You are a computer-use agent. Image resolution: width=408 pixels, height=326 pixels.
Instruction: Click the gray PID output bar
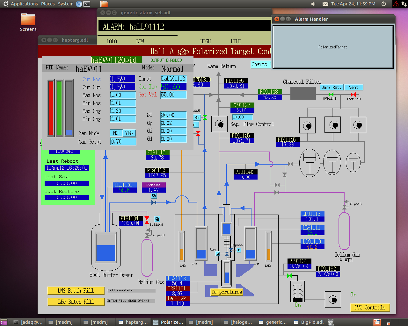pos(69,108)
